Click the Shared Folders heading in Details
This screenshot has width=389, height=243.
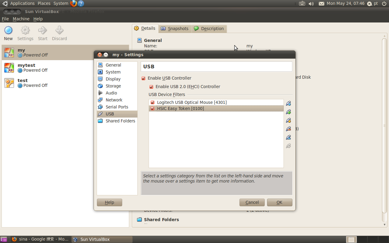161,220
